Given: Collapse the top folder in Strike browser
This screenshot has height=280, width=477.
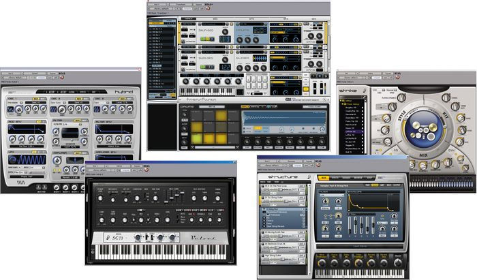Looking at the screenshot, I should point(341,101).
